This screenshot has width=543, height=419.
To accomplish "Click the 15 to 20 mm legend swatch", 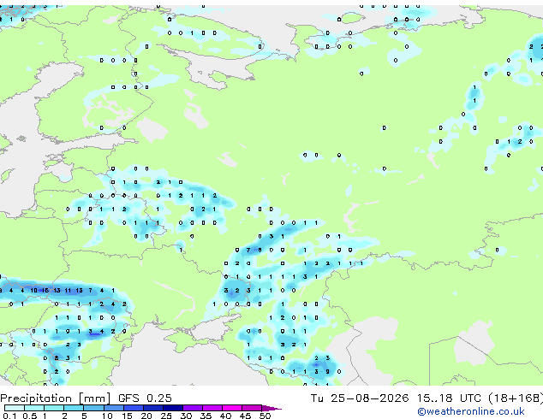I will click(x=134, y=408).
